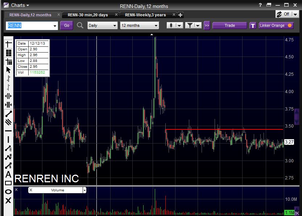Select the trend line with dollar tool
Viewport: 302px width, 216px height.
point(8,166)
